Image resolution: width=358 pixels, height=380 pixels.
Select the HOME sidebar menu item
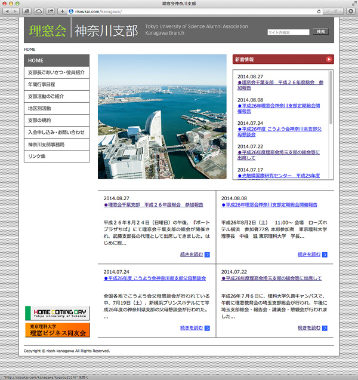pos(57,60)
